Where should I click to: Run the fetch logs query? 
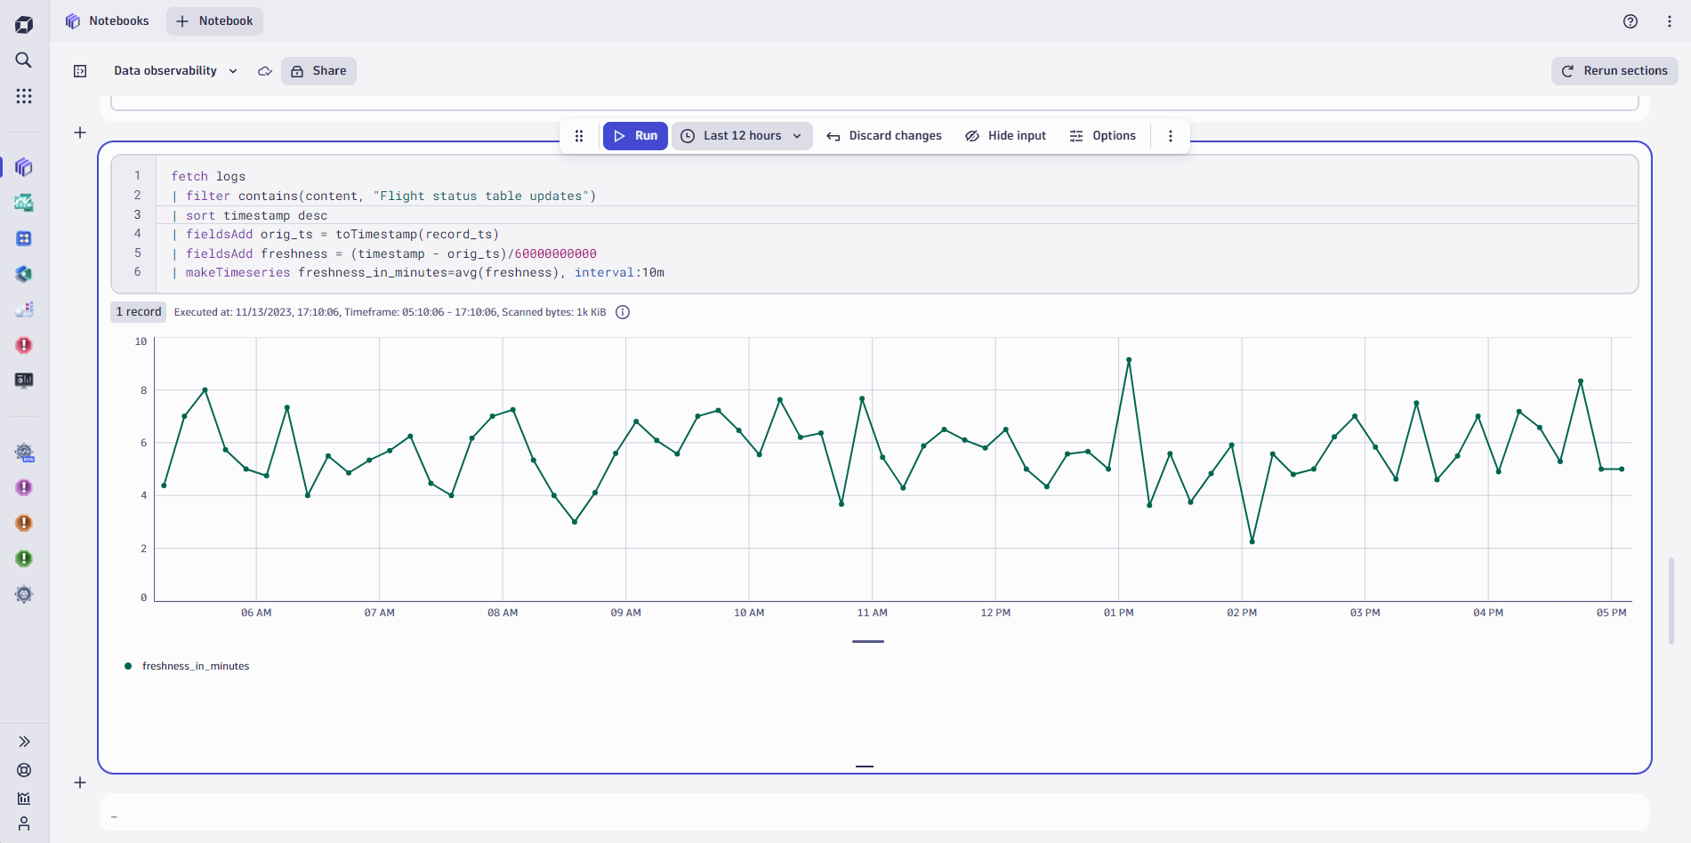click(634, 135)
